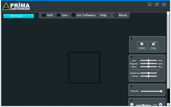The width and height of the screenshot is (171, 107).
Task: Click the About info circle icon
Action: click(x=116, y=15)
